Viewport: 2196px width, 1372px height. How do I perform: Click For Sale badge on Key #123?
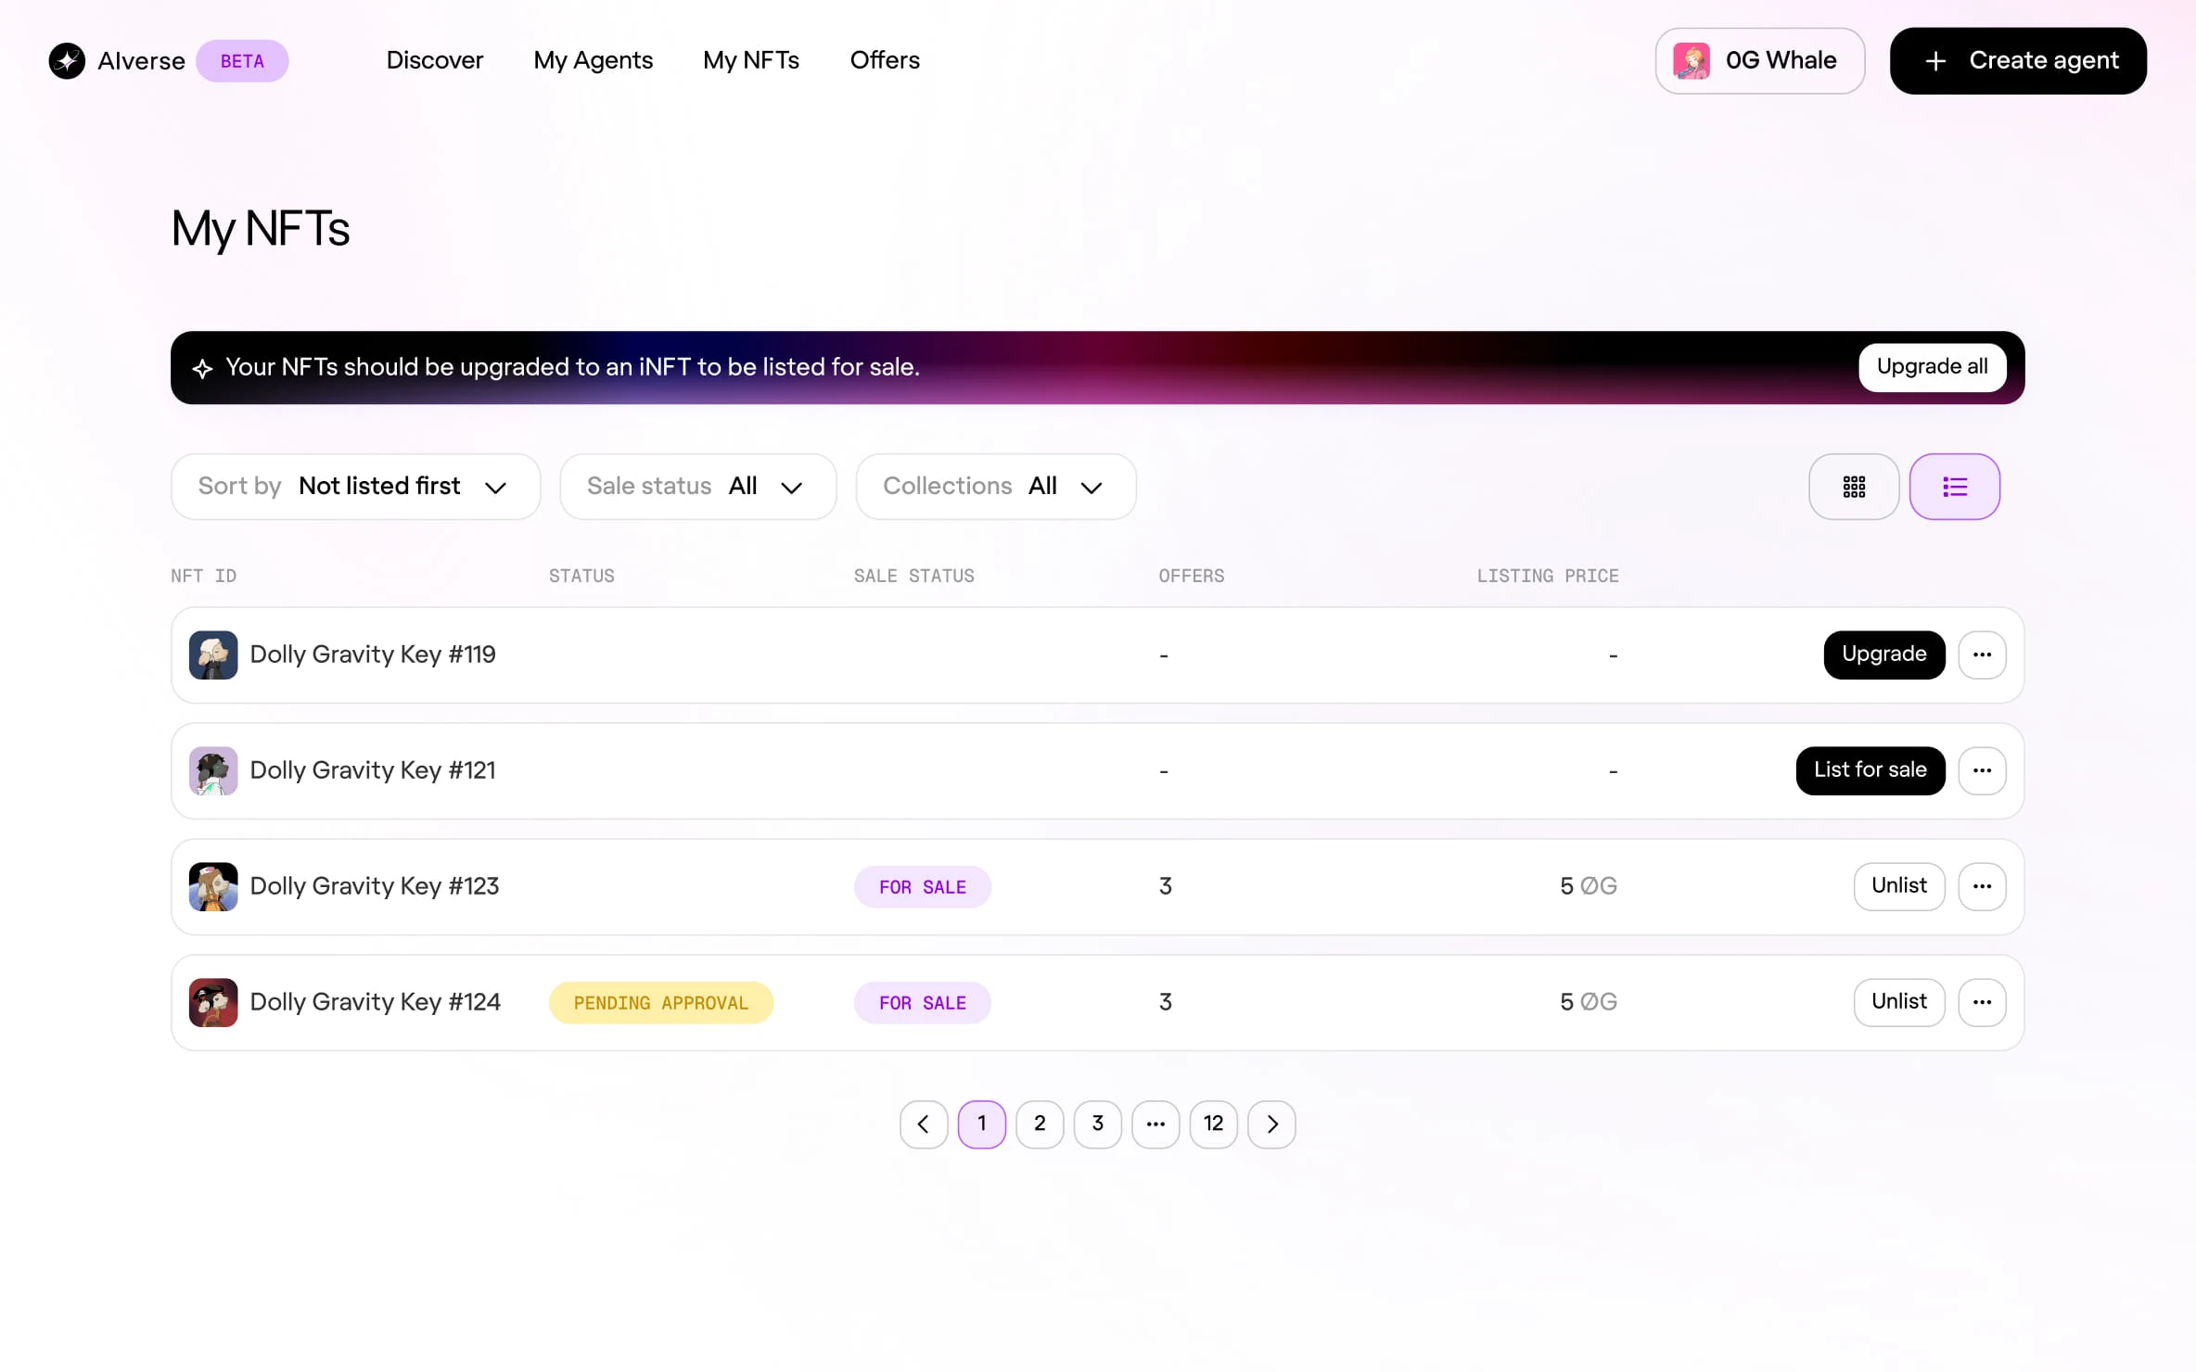(x=923, y=887)
